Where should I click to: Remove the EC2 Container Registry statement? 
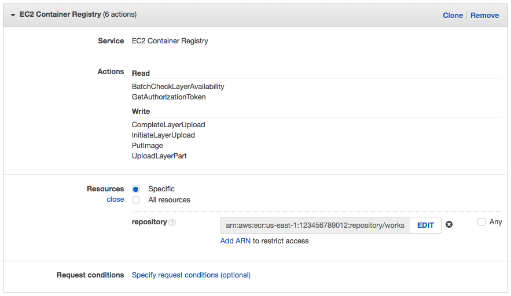pyautogui.click(x=484, y=16)
